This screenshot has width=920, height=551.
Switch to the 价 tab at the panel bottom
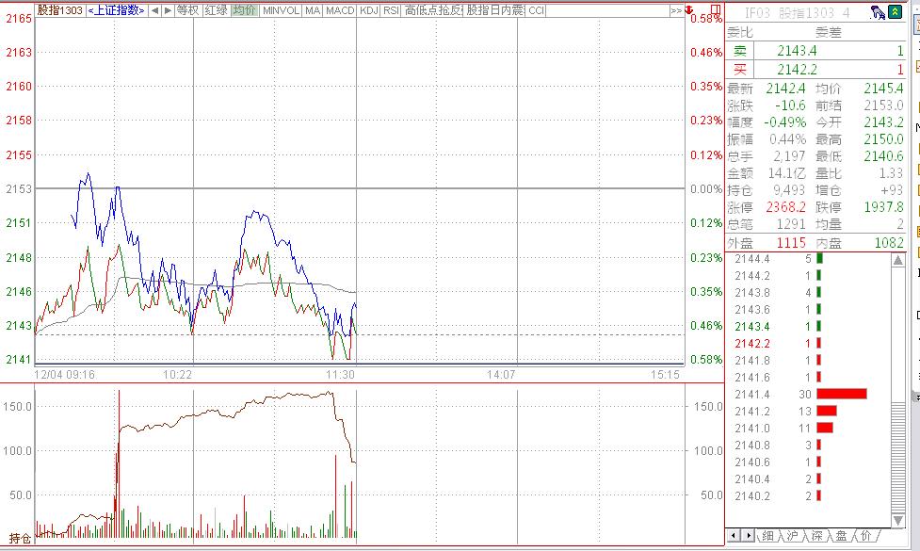click(x=866, y=536)
